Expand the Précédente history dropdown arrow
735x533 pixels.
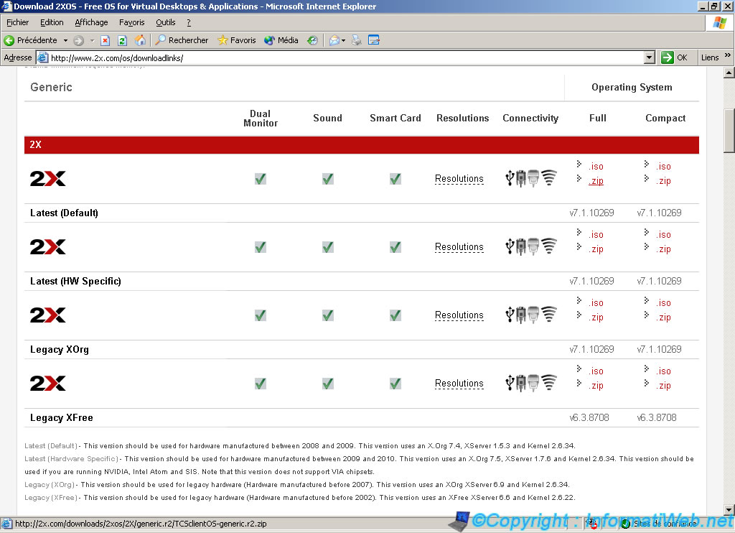coord(65,40)
